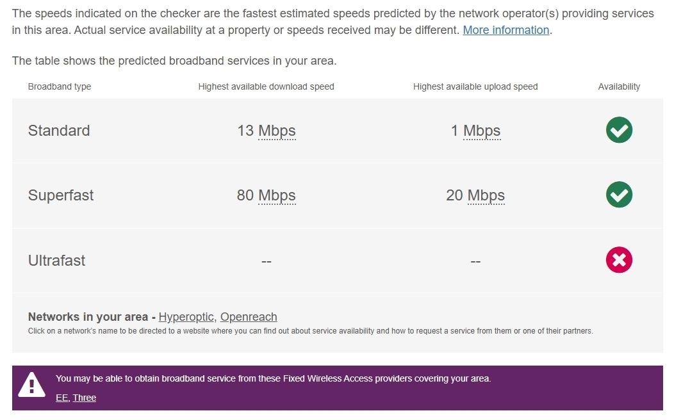Click the Mbps abbreviation beside Superfast 80 download
674x420 pixels.
[x=277, y=195]
